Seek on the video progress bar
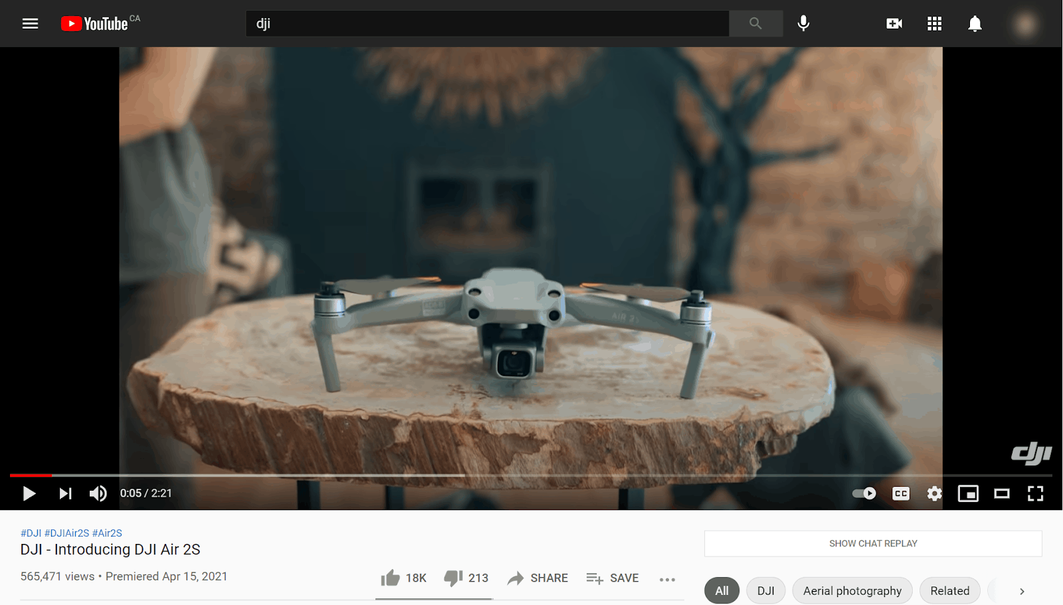1063x605 pixels. click(531, 475)
